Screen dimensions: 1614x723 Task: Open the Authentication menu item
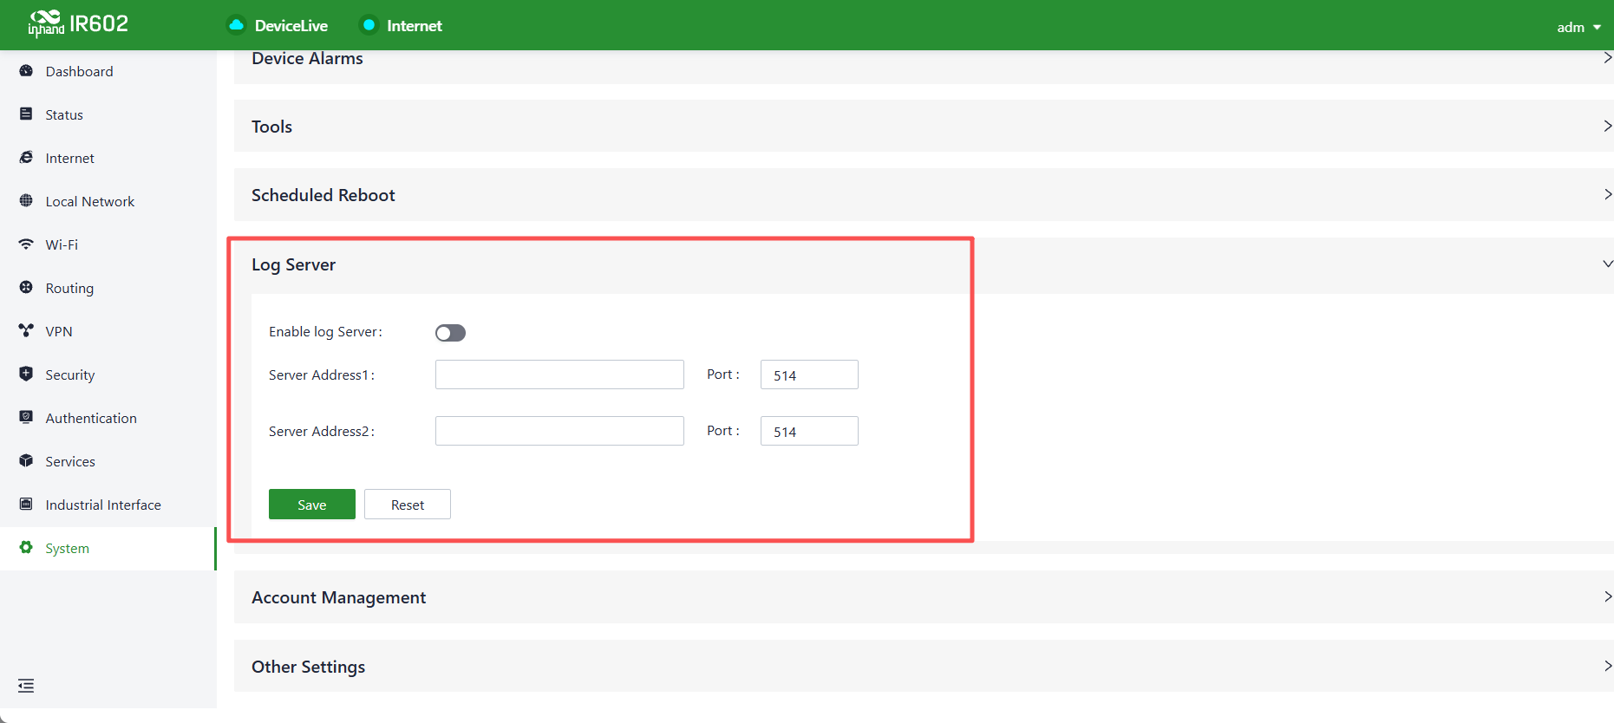coord(108,418)
